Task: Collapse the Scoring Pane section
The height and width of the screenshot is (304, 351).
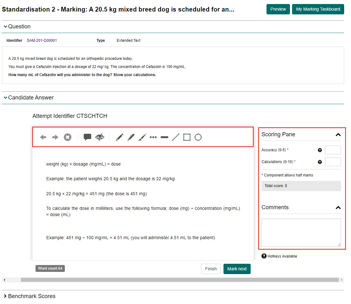Action: click(x=338, y=135)
